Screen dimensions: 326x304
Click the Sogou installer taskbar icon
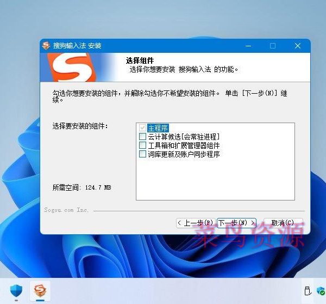(x=40, y=290)
